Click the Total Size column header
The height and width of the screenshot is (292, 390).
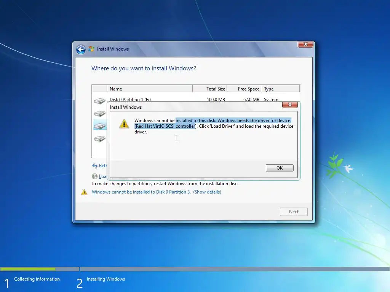point(210,89)
